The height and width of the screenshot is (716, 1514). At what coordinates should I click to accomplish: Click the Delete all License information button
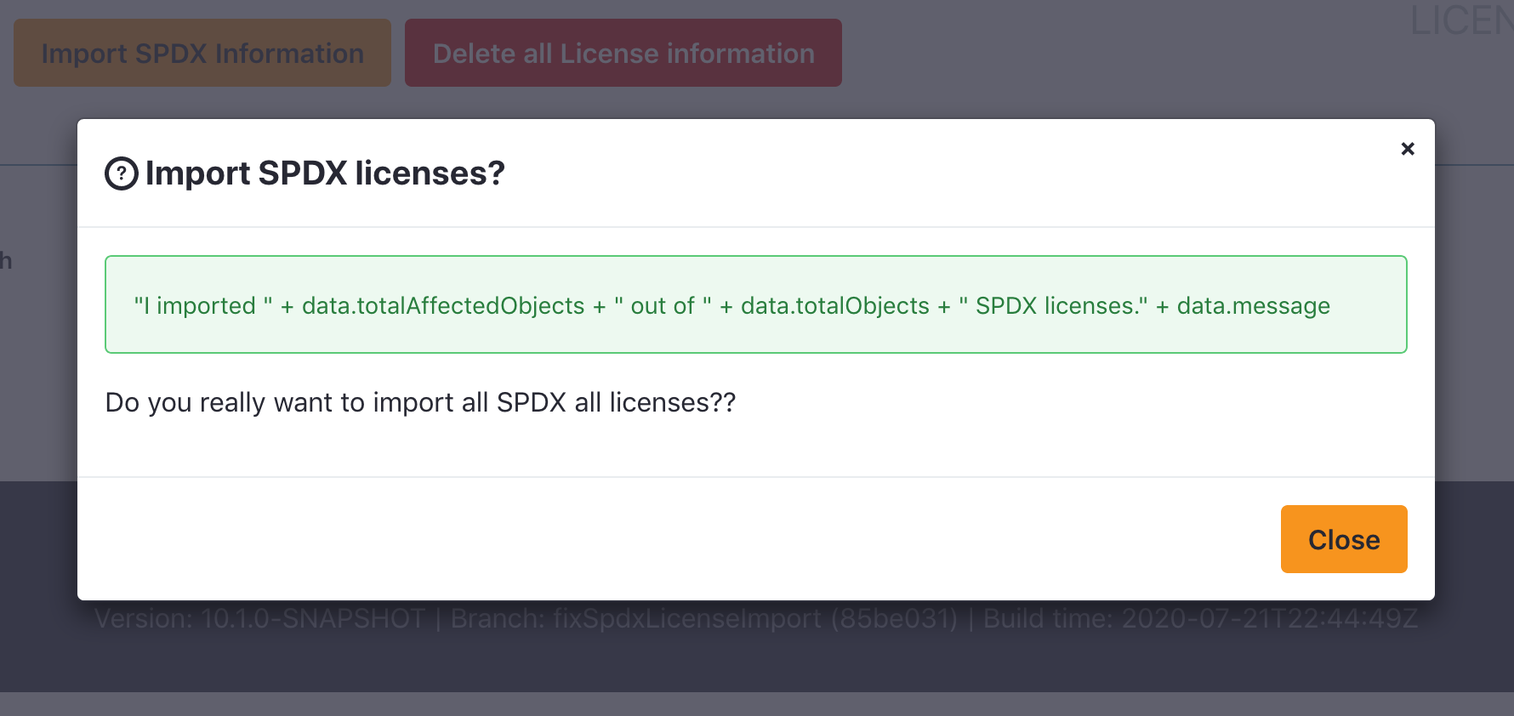pyautogui.click(x=623, y=53)
